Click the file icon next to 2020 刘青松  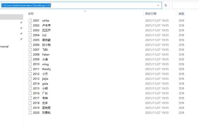pos(30,112)
